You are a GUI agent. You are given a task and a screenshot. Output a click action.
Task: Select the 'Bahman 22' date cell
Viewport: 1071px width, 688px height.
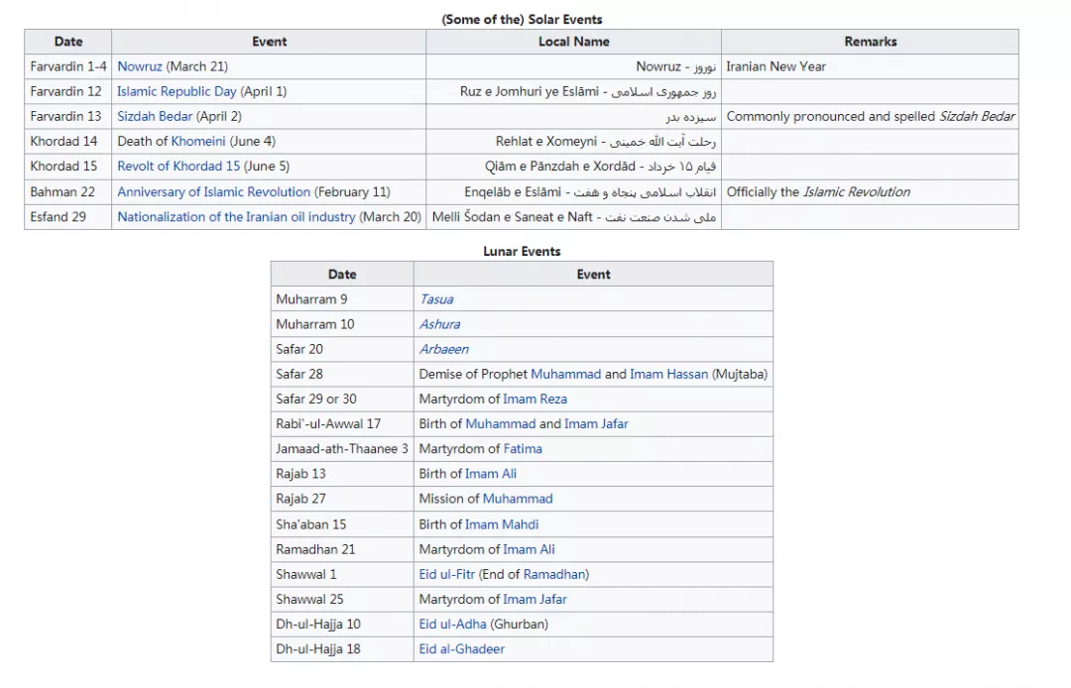point(67,191)
